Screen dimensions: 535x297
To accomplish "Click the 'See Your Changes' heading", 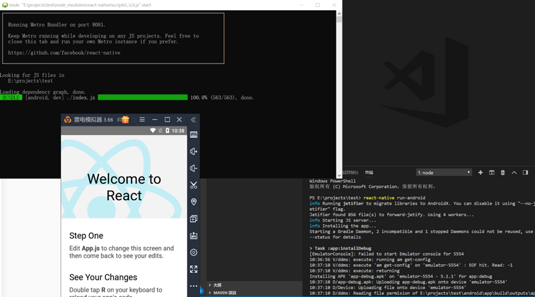I will click(x=103, y=277).
